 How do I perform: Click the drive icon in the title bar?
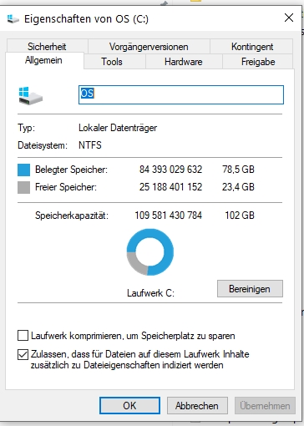(x=13, y=19)
